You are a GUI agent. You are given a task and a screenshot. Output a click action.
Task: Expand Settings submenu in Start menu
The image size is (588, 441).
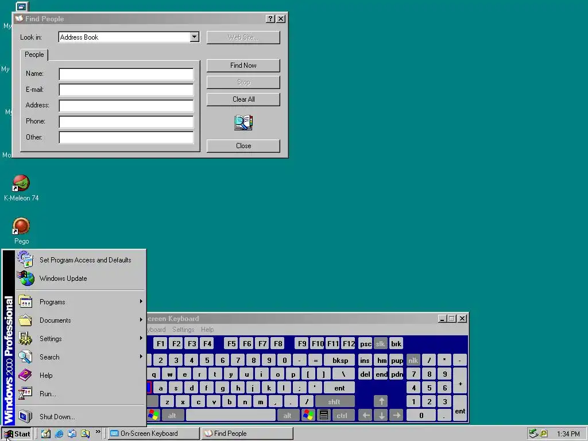[x=80, y=339]
